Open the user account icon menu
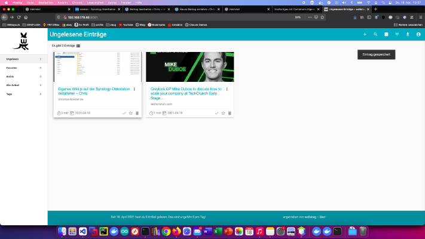425x239 pixels. (418, 35)
